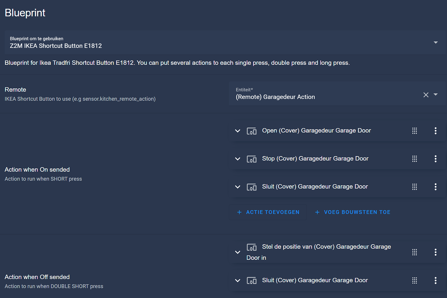Click the Entiteit input field
The width and height of the screenshot is (447, 298).
pyautogui.click(x=324, y=97)
